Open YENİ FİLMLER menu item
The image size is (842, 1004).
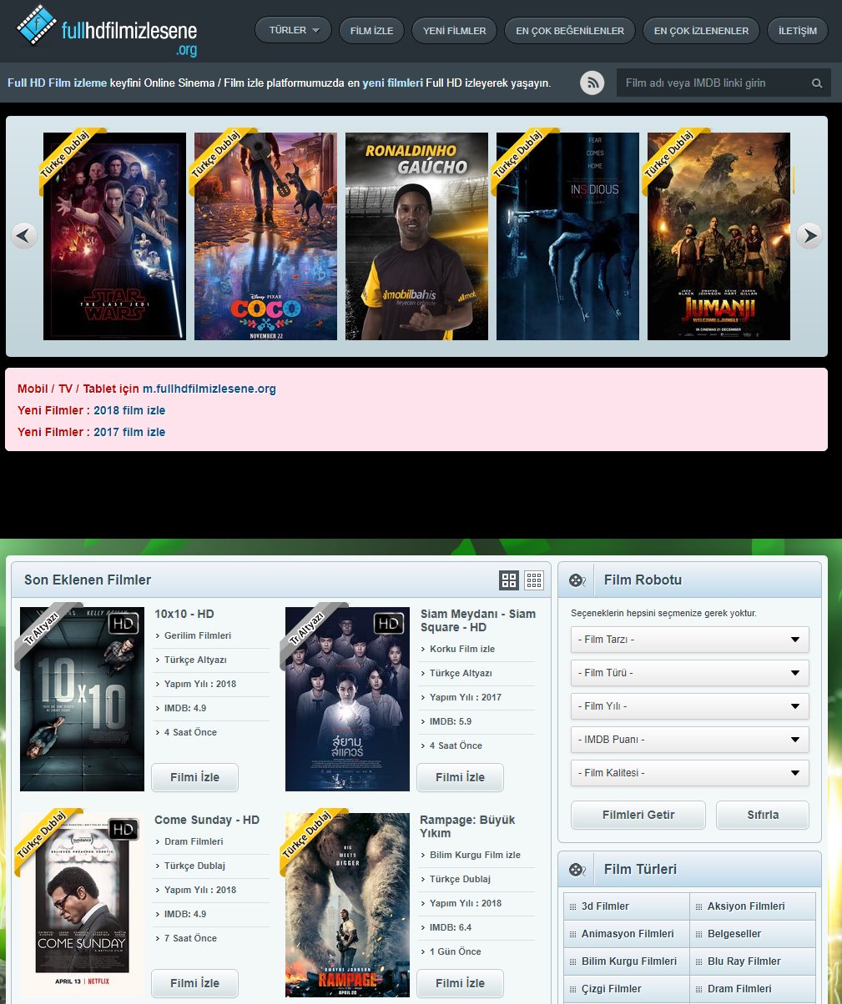pyautogui.click(x=455, y=31)
